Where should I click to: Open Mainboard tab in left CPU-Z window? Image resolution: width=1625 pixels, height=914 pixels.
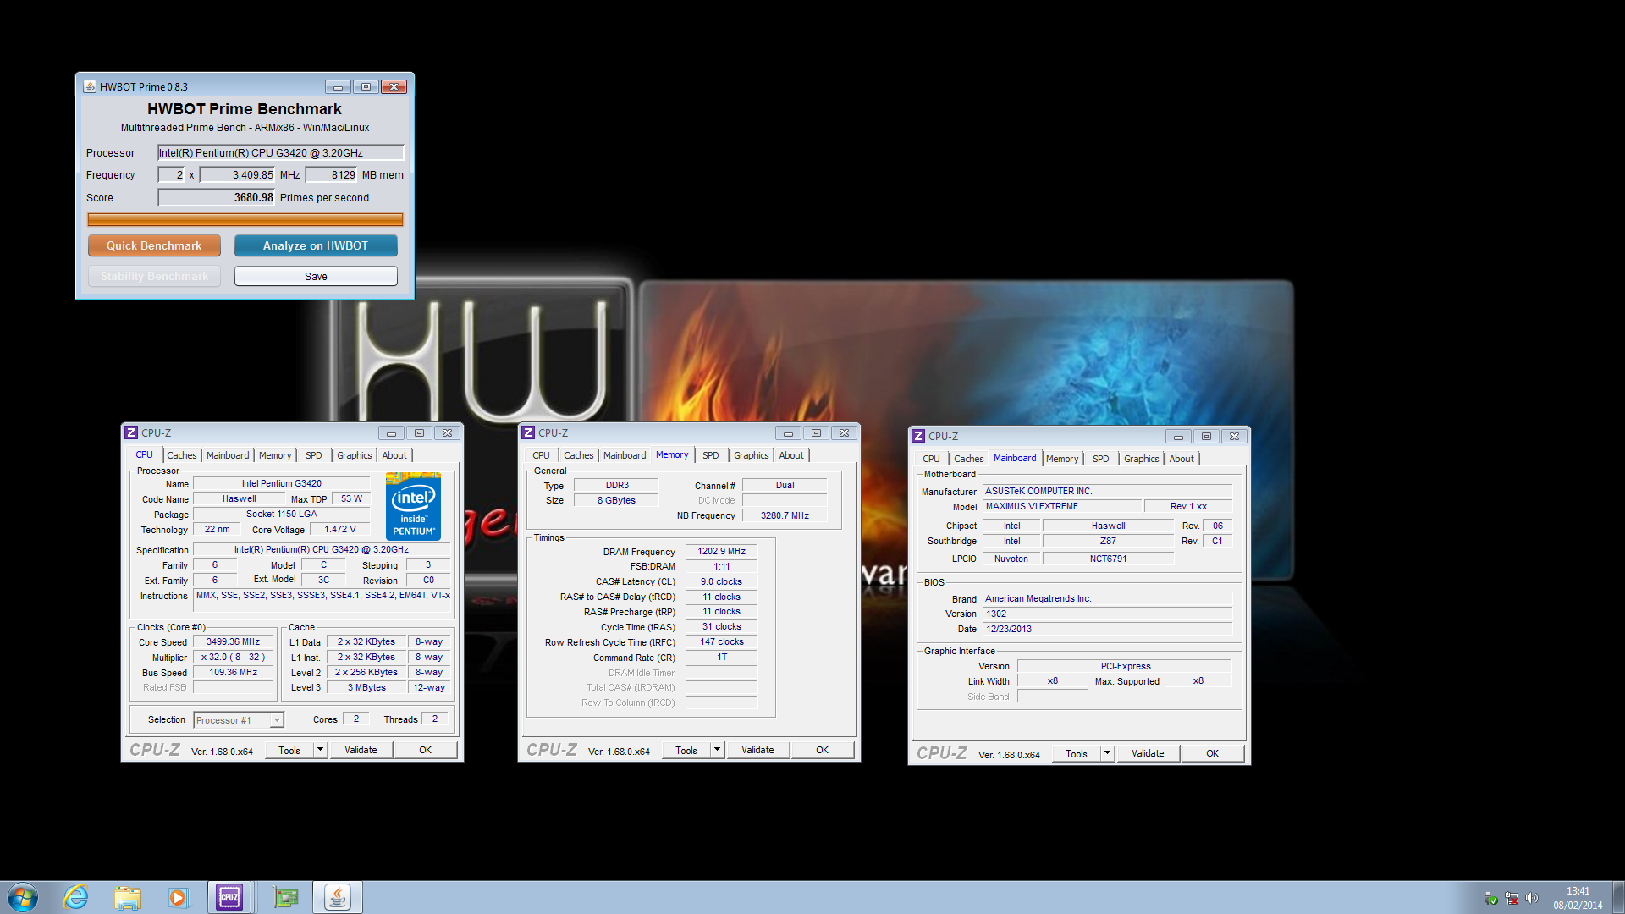point(228,455)
